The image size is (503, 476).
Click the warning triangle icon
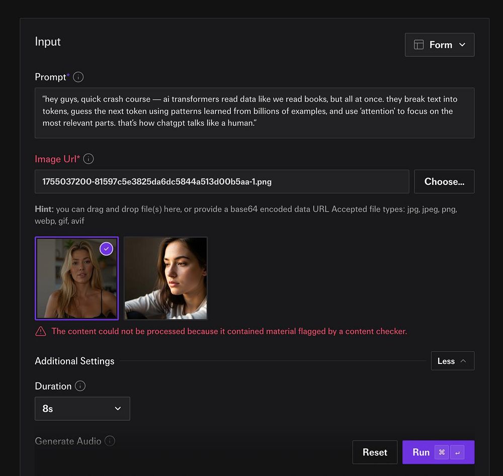tap(41, 331)
